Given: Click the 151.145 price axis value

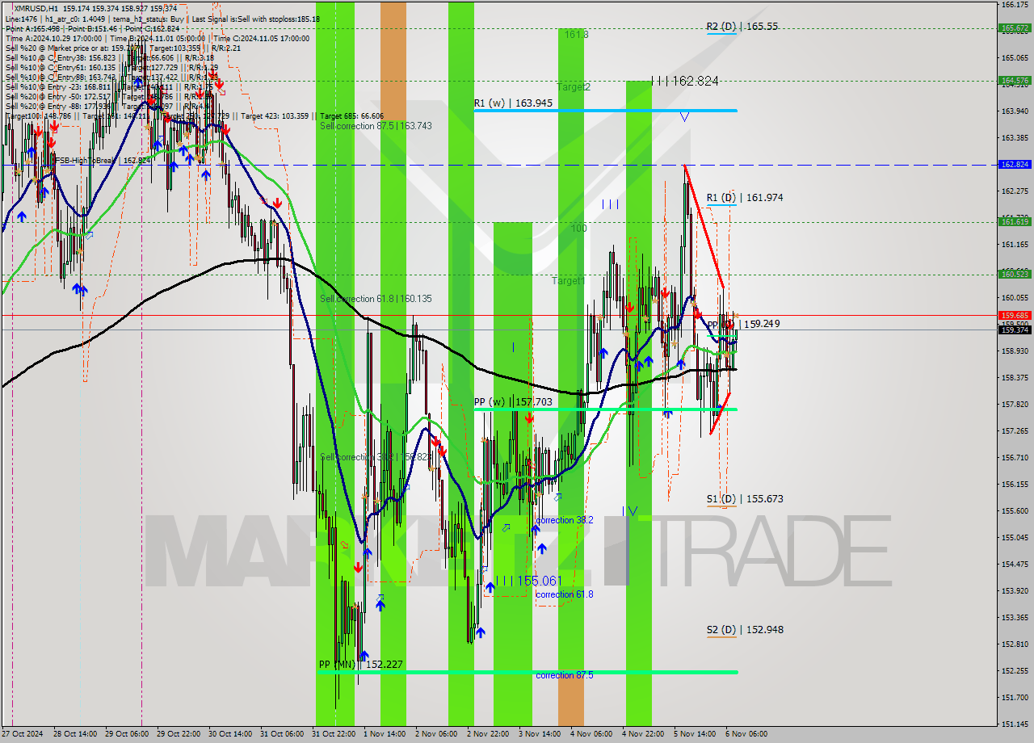Looking at the screenshot, I should (x=1015, y=724).
